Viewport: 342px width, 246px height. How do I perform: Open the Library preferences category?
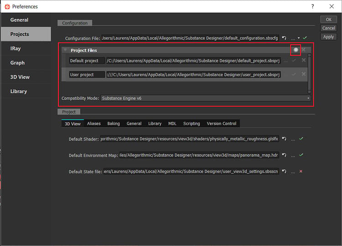click(x=26, y=91)
